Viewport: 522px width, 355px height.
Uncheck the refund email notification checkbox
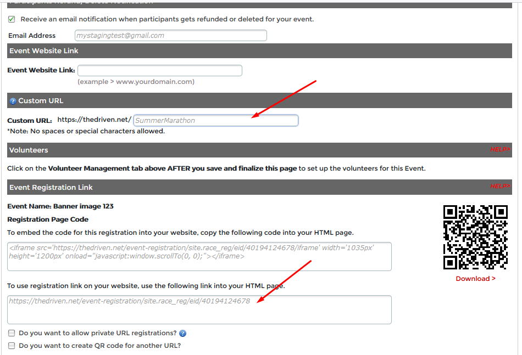point(12,19)
